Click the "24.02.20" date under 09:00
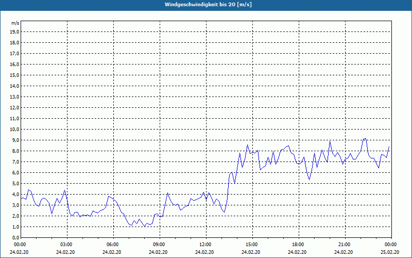This screenshot has height=258, width=412. click(158, 252)
